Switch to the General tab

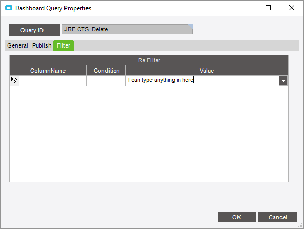coord(17,45)
